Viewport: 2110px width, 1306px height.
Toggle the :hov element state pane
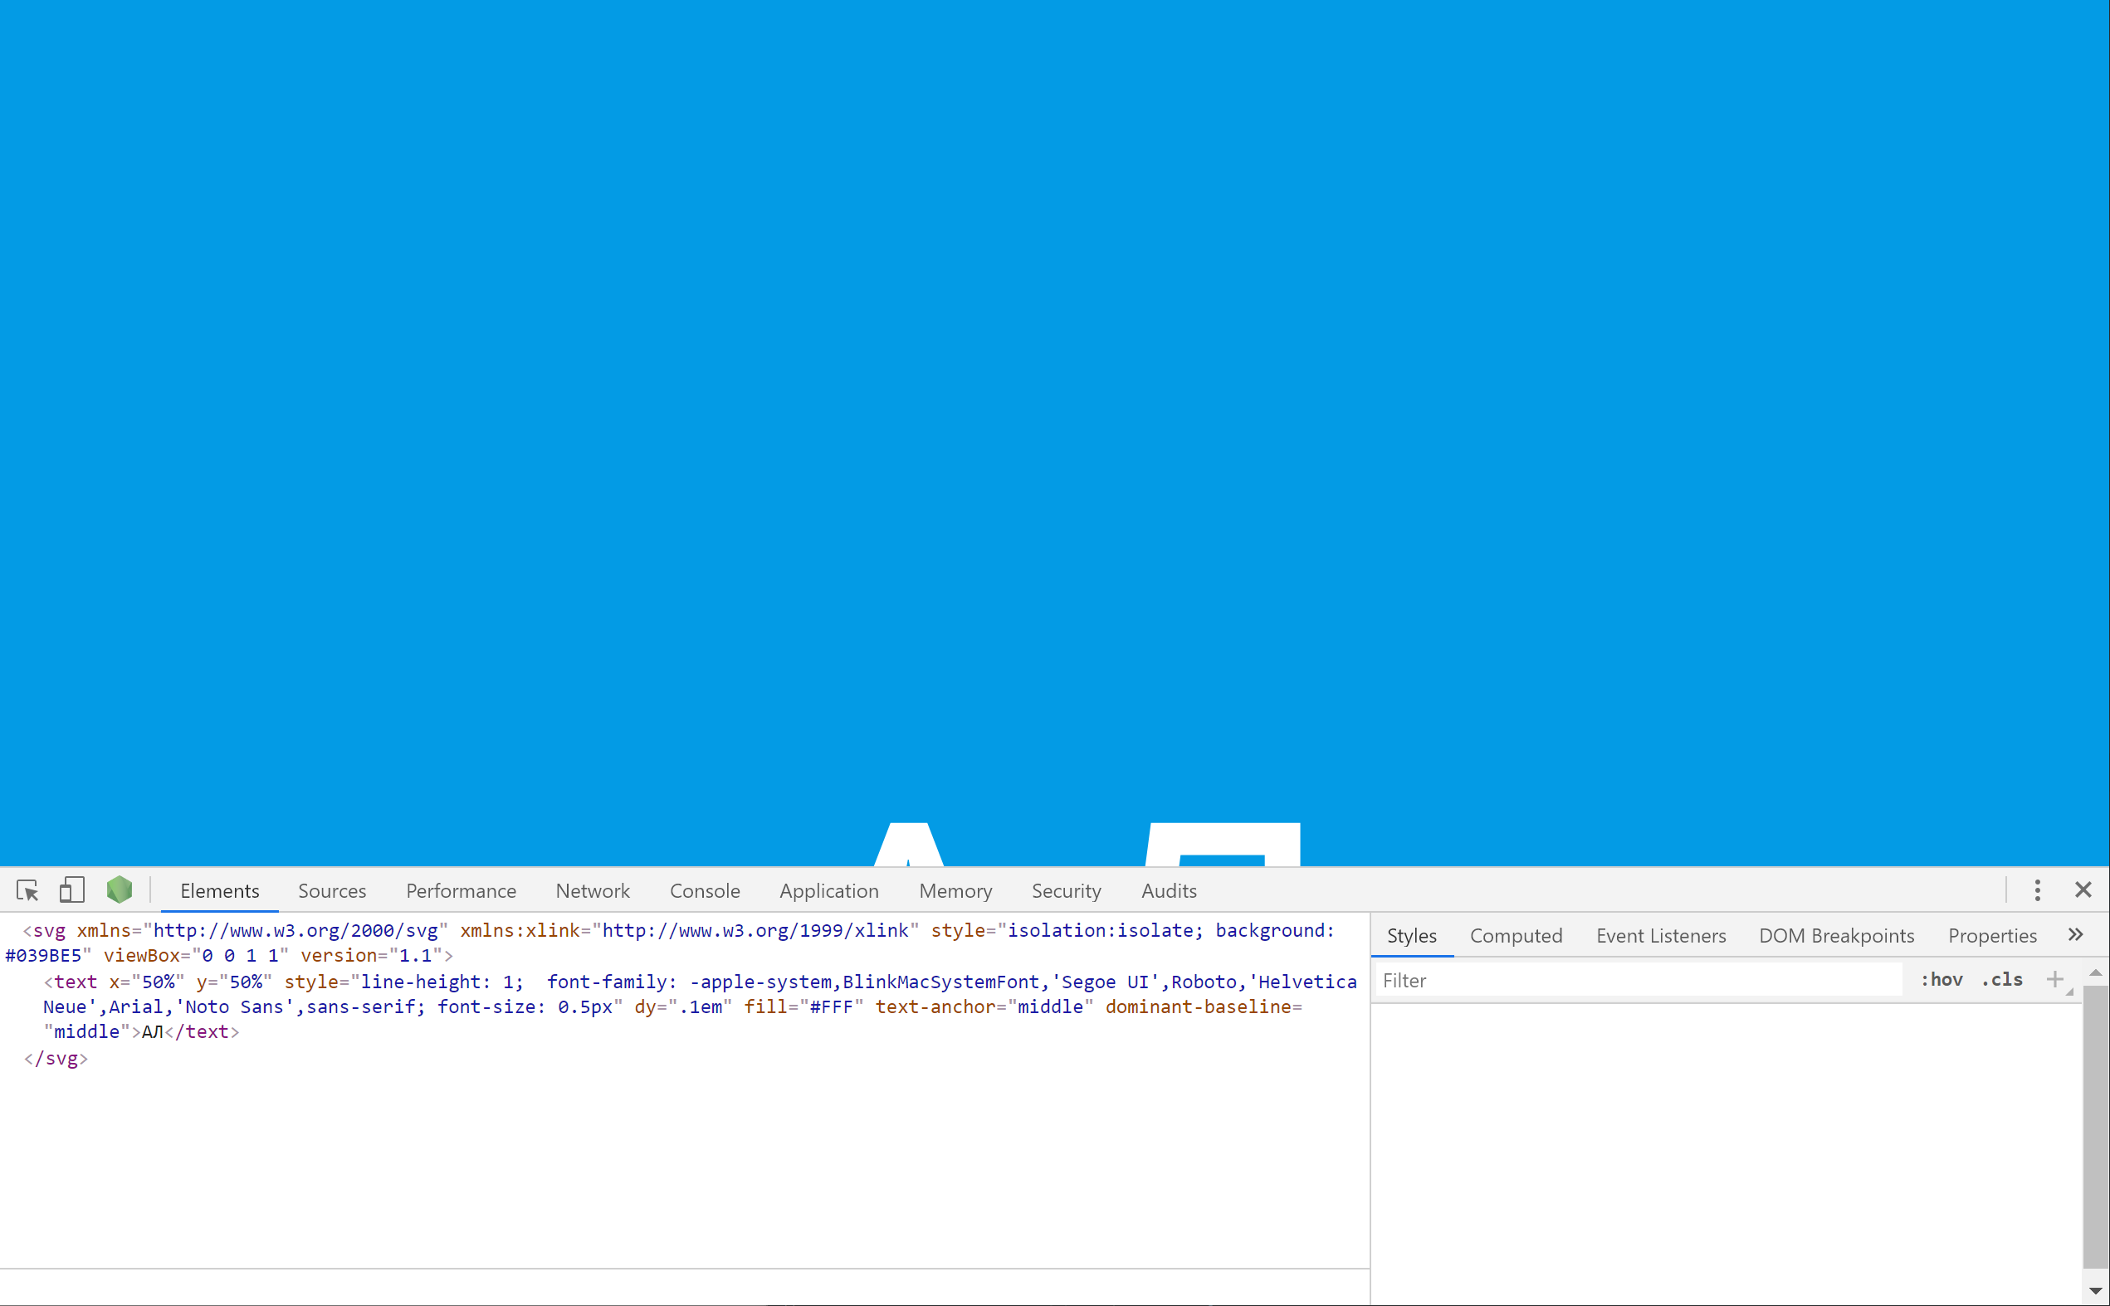pyautogui.click(x=1940, y=979)
